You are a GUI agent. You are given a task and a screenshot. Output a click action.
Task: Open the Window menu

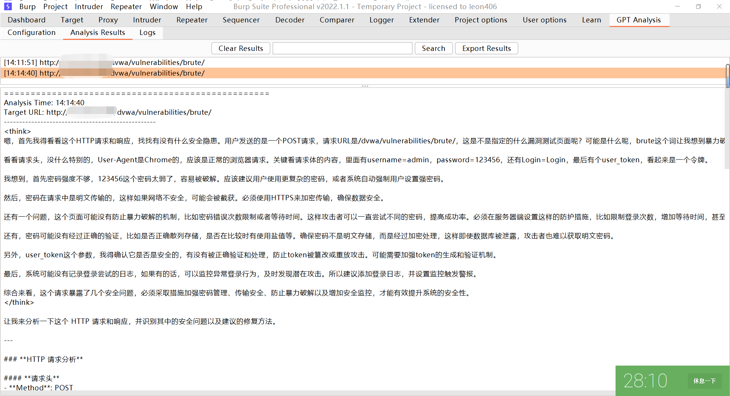click(x=163, y=6)
